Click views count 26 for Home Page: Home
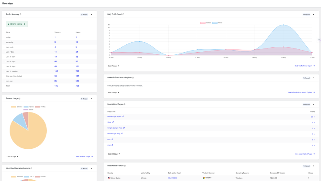The width and height of the screenshot is (321, 181). tap(312, 117)
